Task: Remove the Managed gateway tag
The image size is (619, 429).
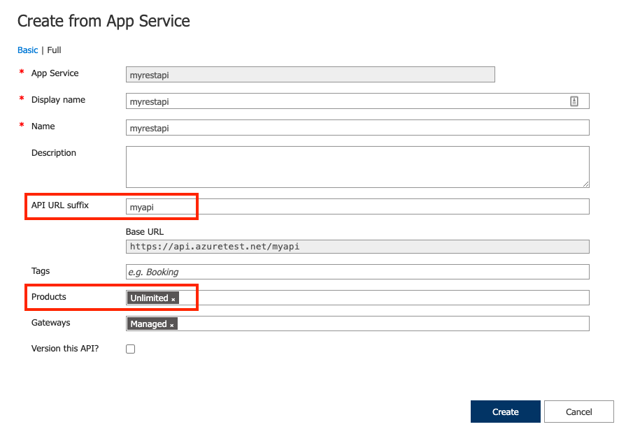Action: [172, 326]
